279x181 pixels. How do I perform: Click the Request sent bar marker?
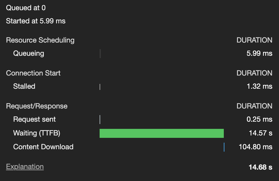coord(100,120)
